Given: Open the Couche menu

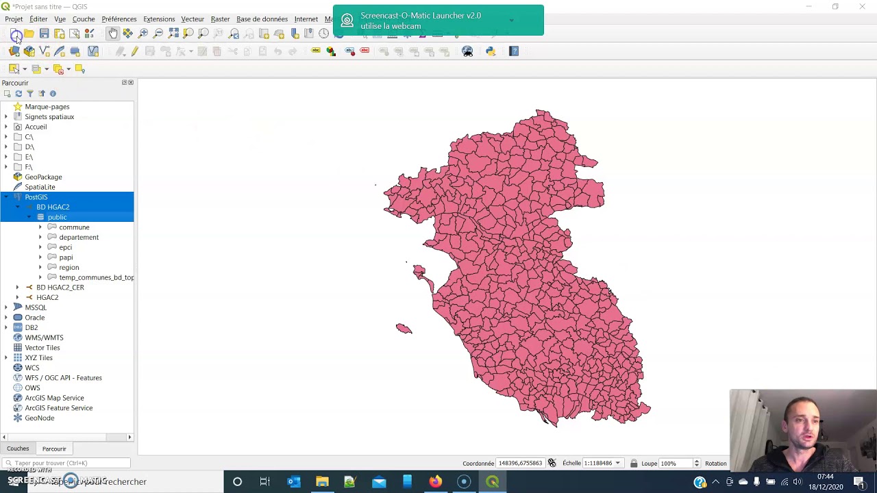Looking at the screenshot, I should click(84, 19).
